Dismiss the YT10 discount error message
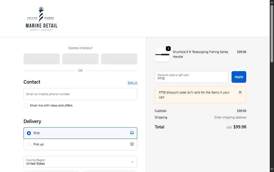Viewport: 274px width, 172px height. (240, 92)
